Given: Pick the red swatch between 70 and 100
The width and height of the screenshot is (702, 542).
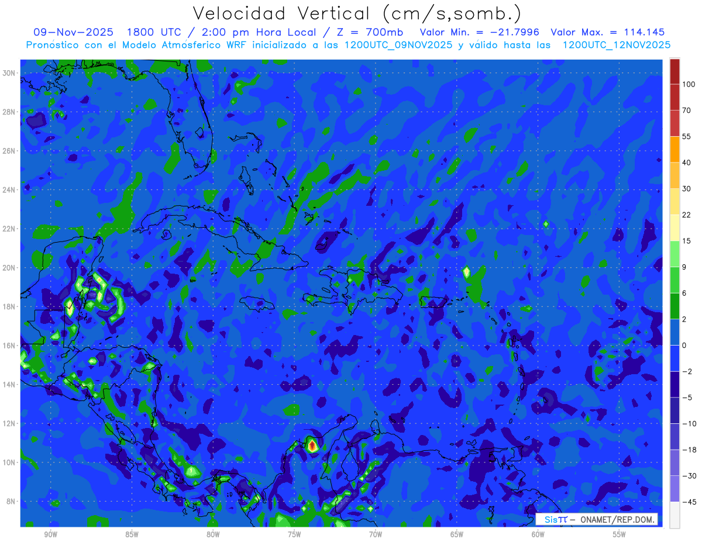Looking at the screenshot, I should [675, 97].
